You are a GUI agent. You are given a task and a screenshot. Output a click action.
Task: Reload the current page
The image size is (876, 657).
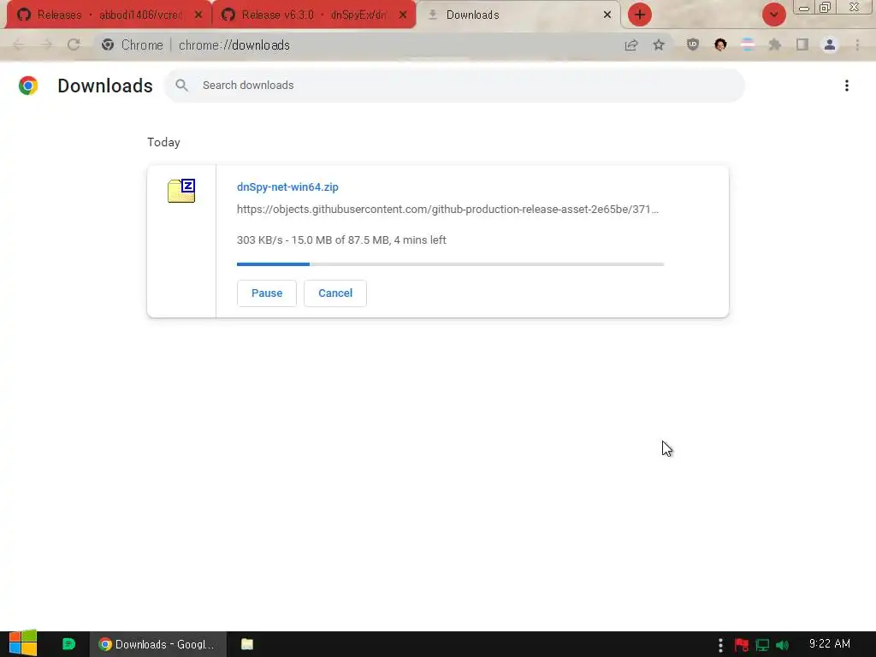click(x=74, y=44)
